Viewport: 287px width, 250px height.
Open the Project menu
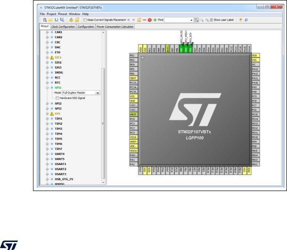(x=51, y=14)
